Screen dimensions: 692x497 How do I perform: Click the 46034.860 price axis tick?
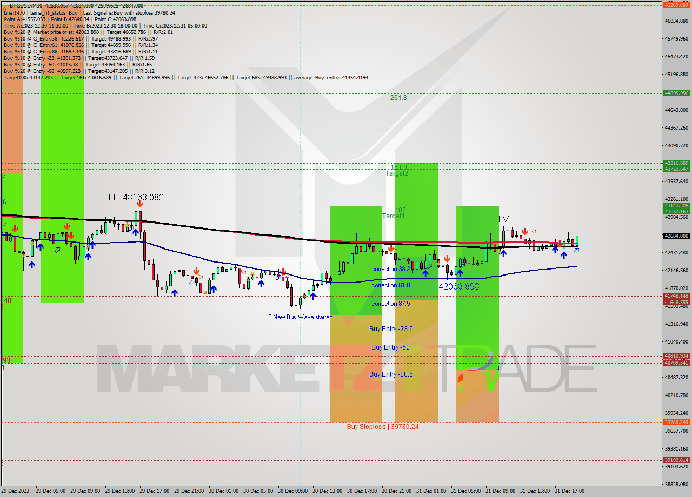click(678, 21)
